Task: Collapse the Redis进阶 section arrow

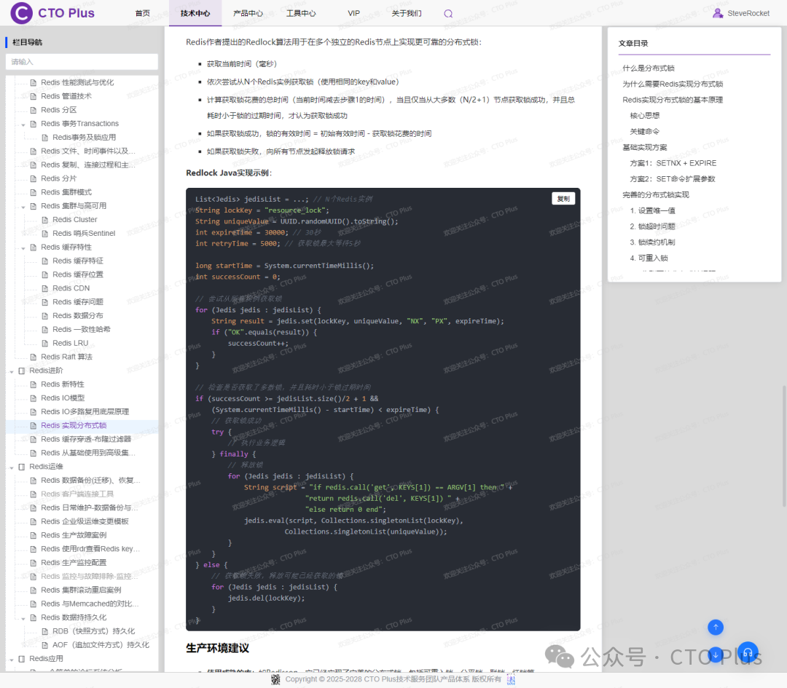Action: point(12,371)
